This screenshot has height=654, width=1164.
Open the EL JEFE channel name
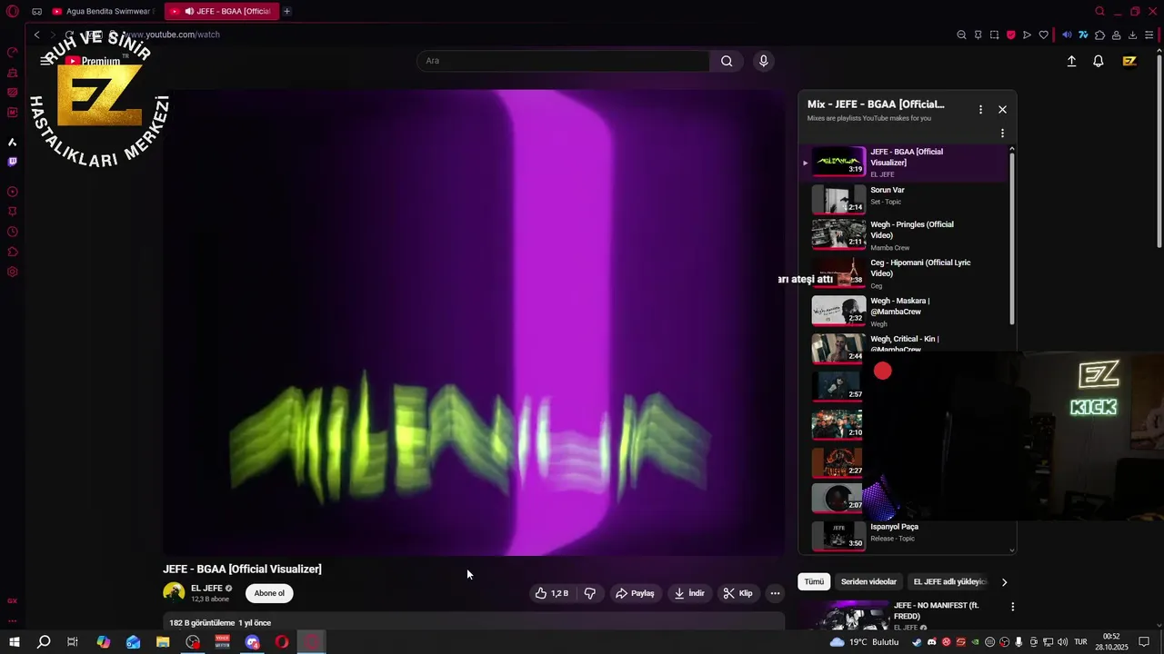(206, 588)
